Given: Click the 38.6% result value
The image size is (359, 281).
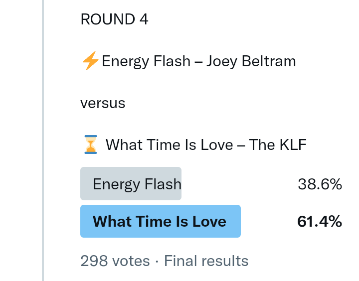Looking at the screenshot, I should 320,184.
